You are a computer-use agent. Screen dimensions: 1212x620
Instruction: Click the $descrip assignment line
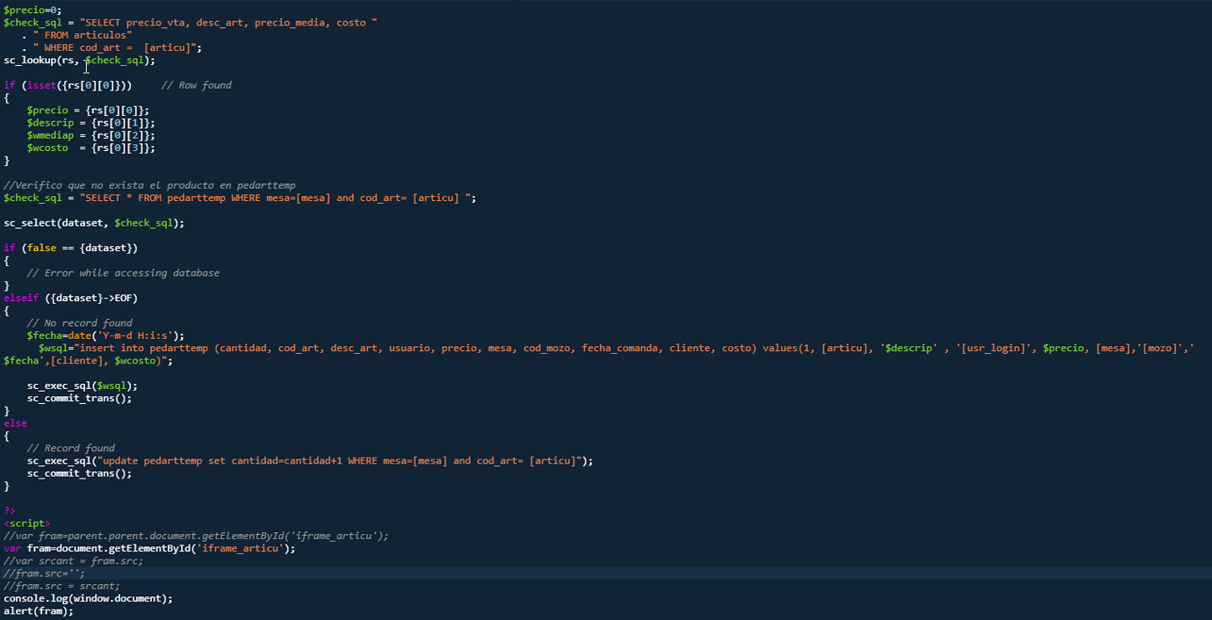click(x=88, y=122)
